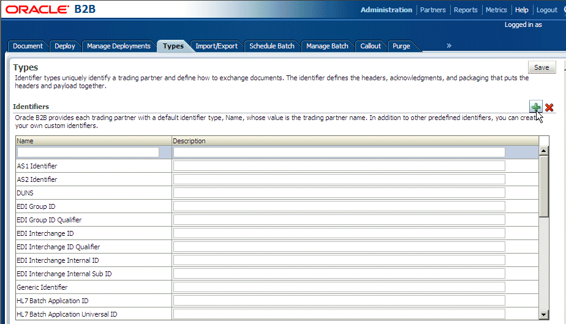Click the identifiers table scrollbar thumb

(x=543, y=186)
